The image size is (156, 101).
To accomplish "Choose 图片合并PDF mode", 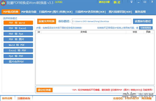I will (x=18, y=62).
